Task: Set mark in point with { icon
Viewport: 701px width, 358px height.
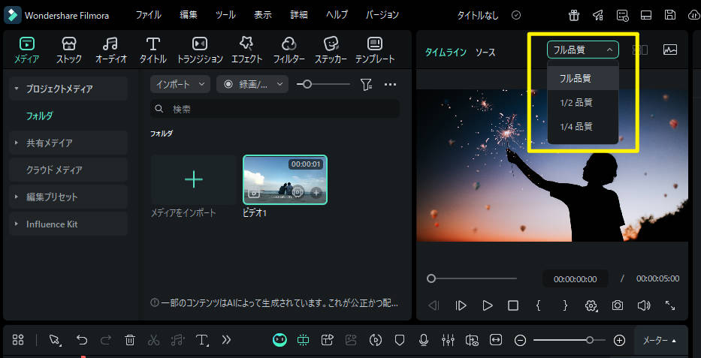Action: (539, 305)
